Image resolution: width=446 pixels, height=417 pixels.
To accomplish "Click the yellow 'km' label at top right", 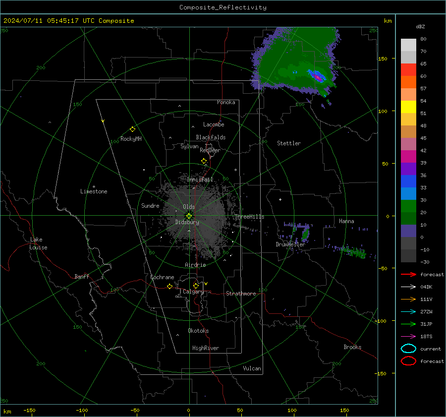I will click(x=388, y=21).
